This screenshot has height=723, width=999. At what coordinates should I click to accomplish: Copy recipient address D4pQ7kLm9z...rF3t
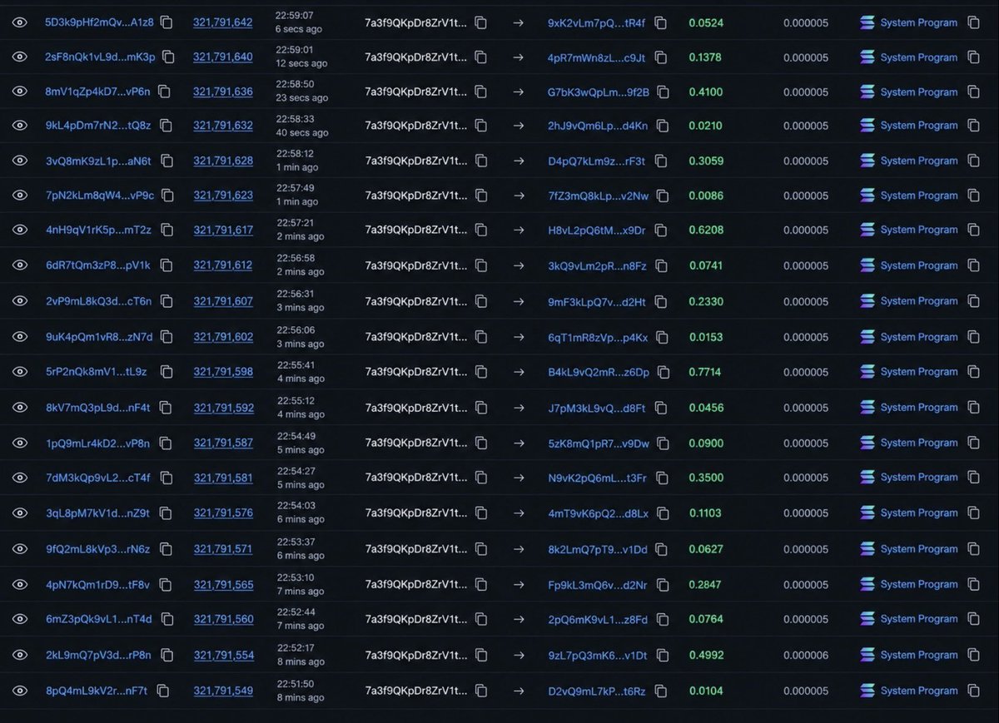tap(660, 161)
